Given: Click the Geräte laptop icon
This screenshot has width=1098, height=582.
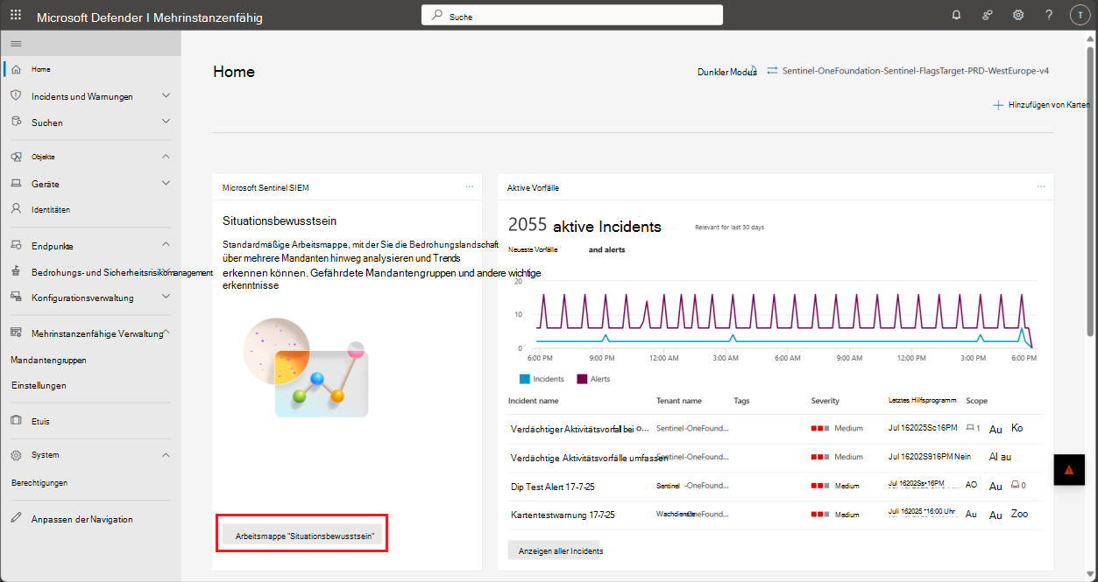Looking at the screenshot, I should [x=16, y=184].
